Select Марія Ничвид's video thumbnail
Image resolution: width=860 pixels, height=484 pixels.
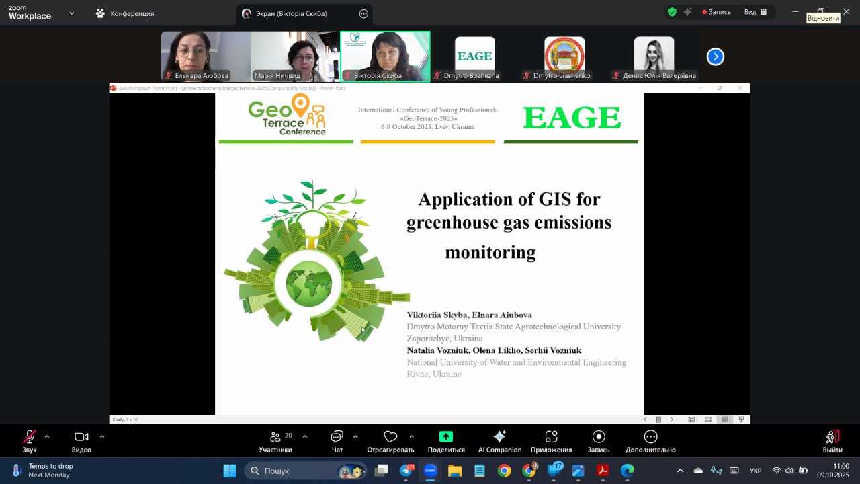[296, 56]
